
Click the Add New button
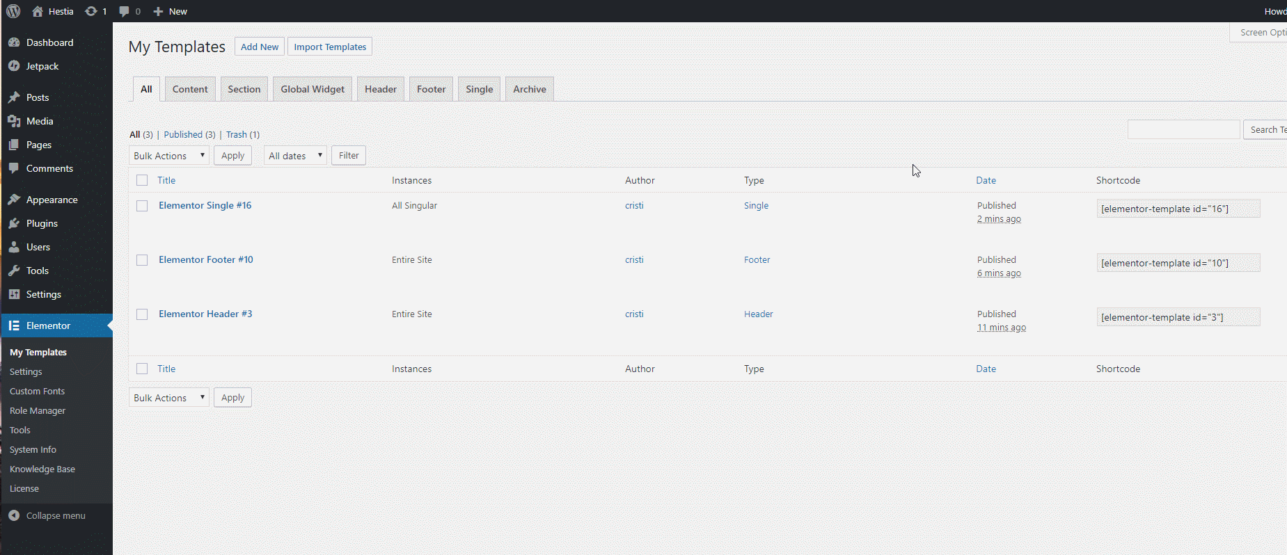coord(260,47)
